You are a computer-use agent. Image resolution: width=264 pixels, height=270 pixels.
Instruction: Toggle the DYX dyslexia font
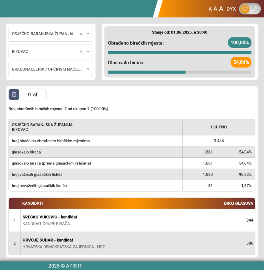[x=231, y=9]
